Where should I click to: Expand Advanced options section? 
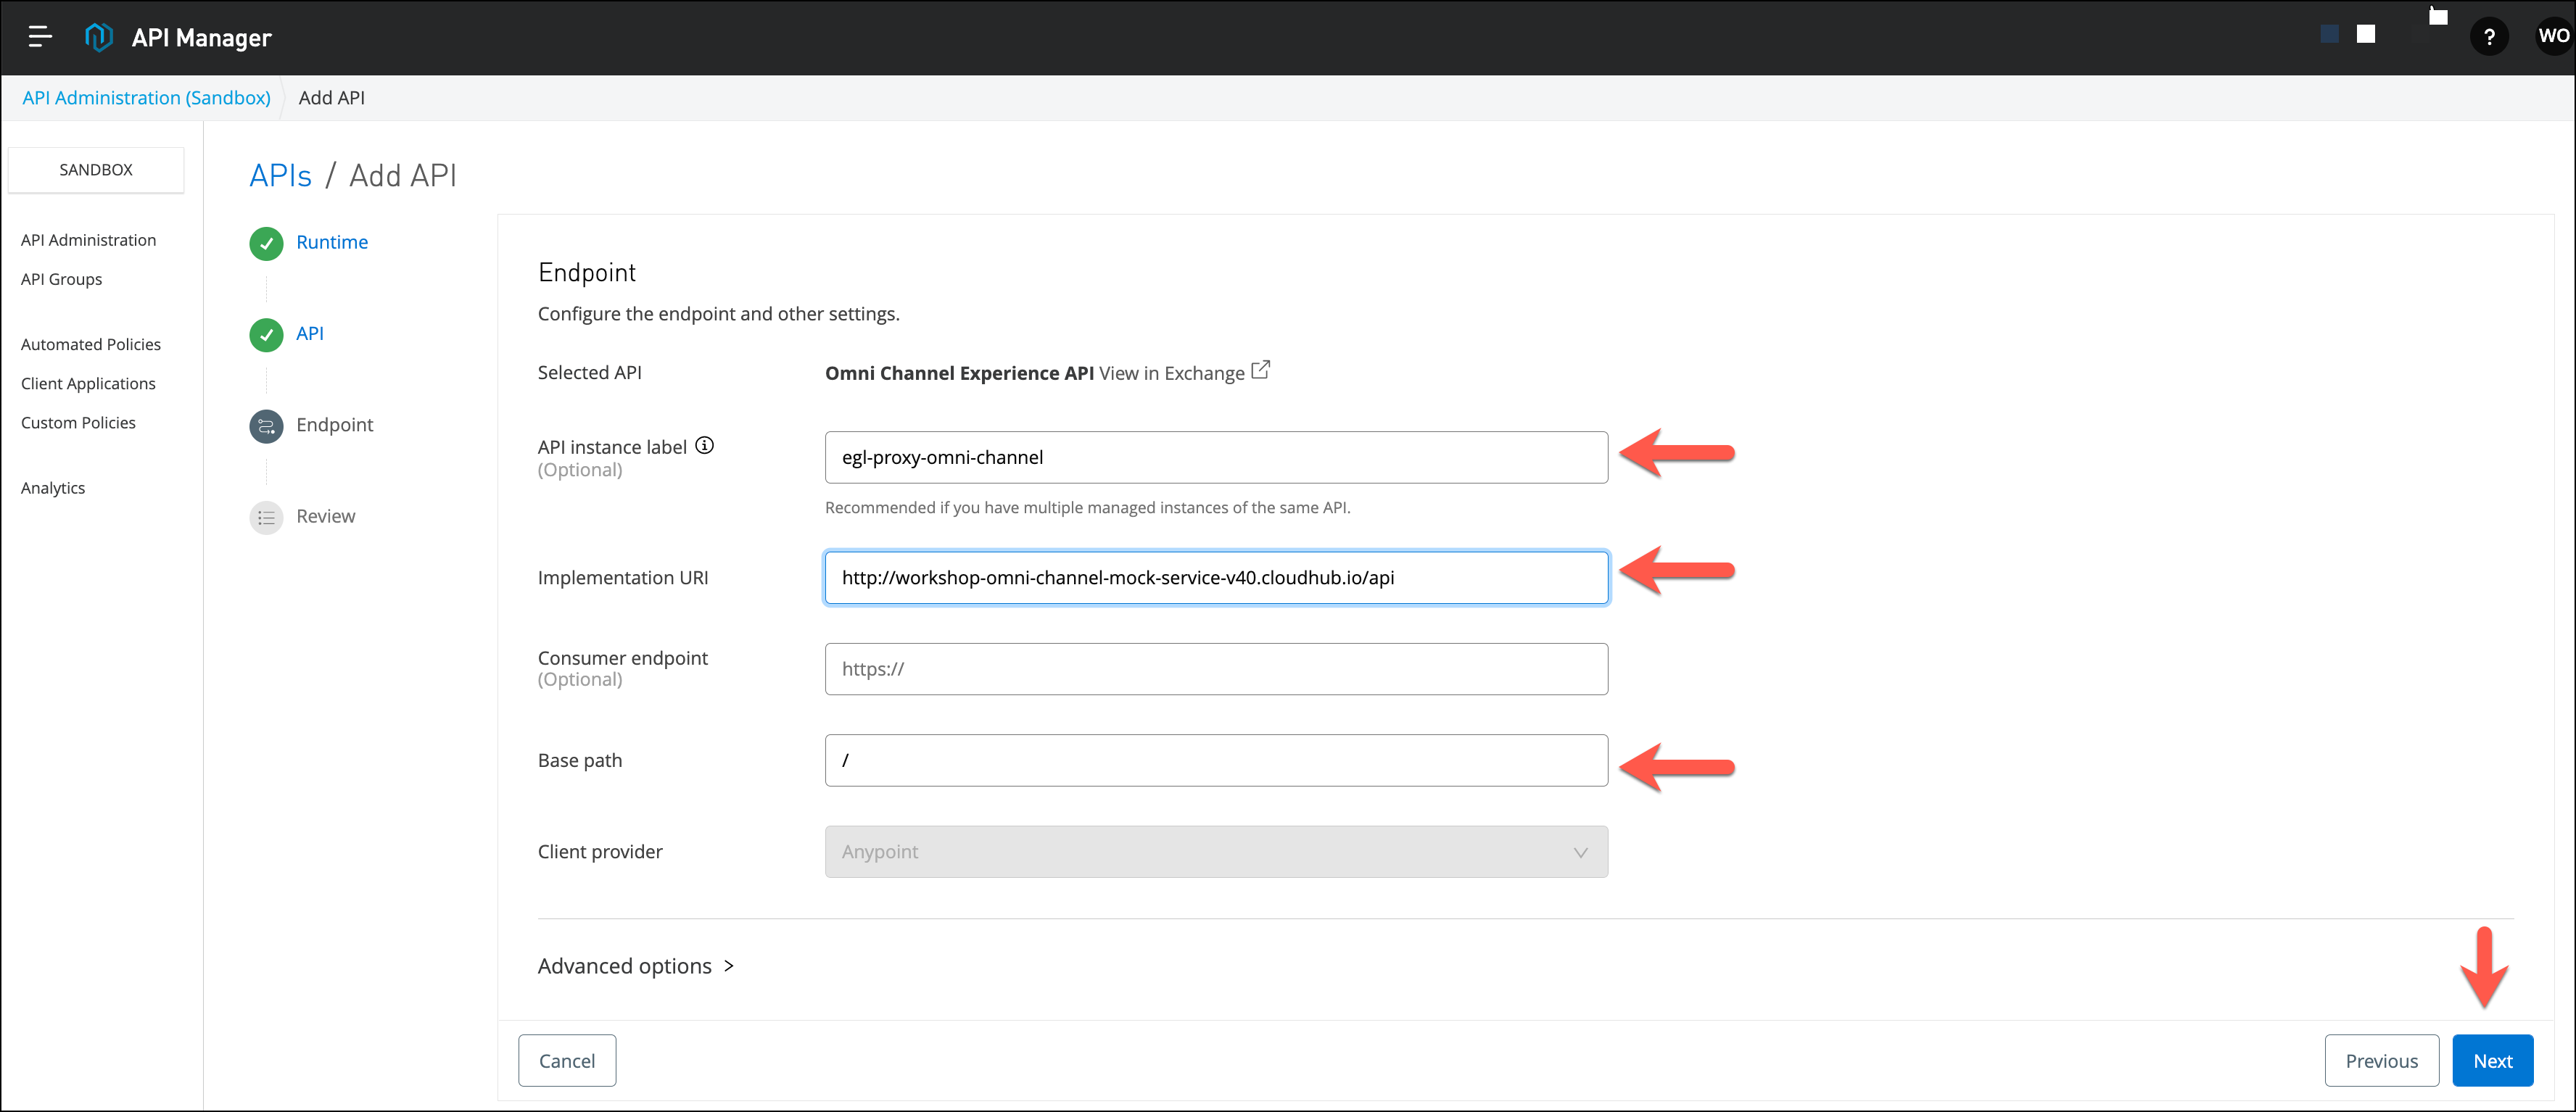tap(636, 966)
